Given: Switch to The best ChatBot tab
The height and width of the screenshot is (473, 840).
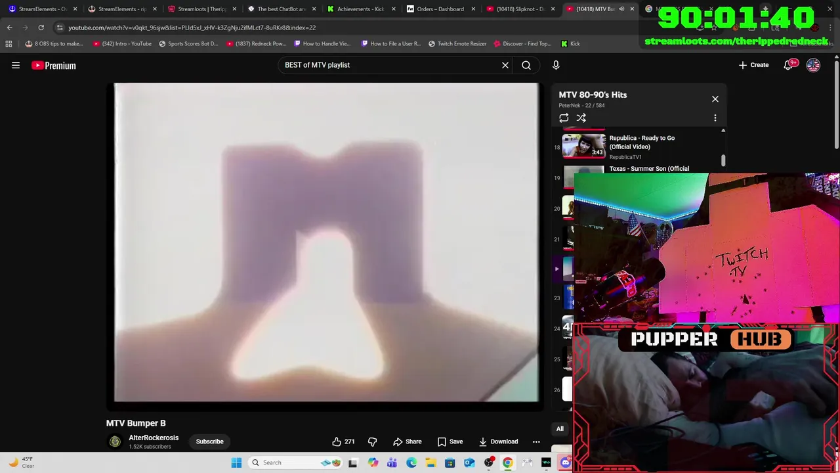Looking at the screenshot, I should tap(282, 9).
